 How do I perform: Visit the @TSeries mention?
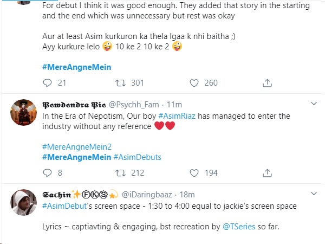point(239,227)
